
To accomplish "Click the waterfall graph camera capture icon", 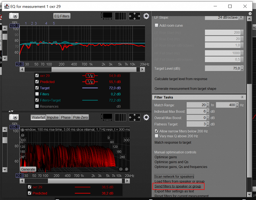I will (x=14, y=117).
